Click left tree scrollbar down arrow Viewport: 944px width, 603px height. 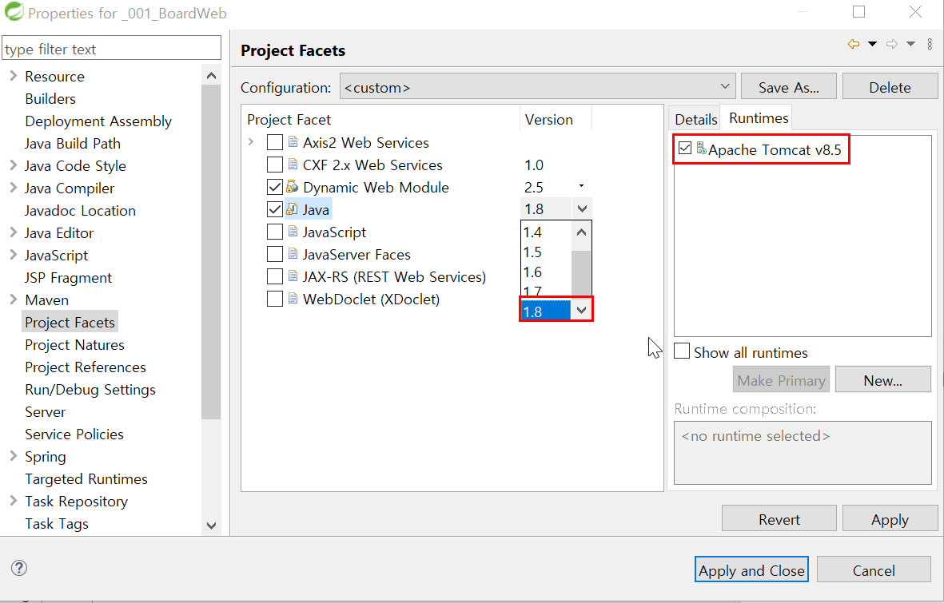pos(211,526)
